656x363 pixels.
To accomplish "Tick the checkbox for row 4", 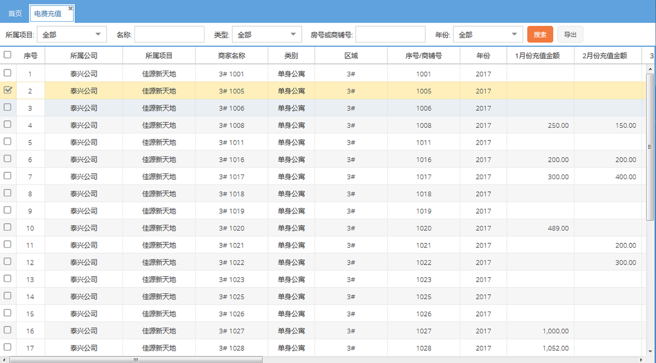I will coord(8,124).
